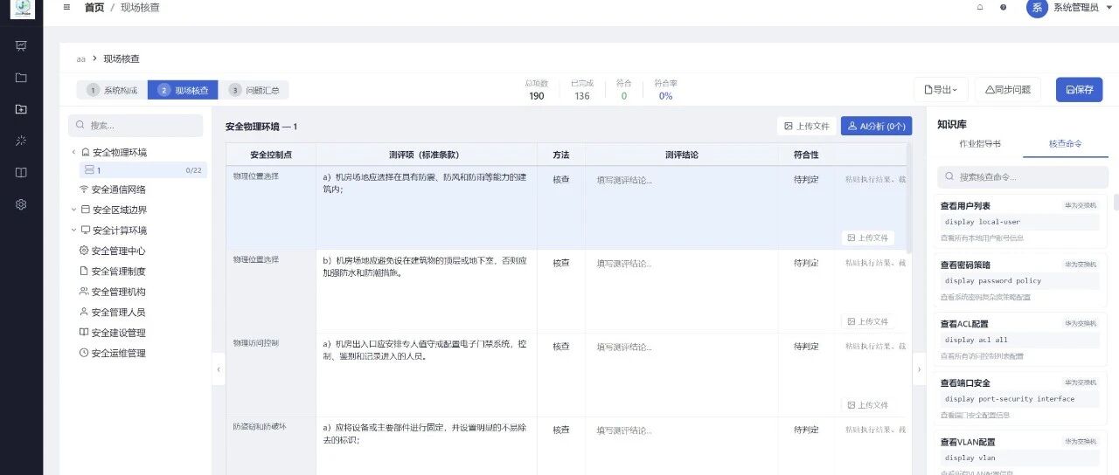The width and height of the screenshot is (1119, 475).
Task: Fill conclusion field for 顶层或地下室 row
Action: [x=683, y=290]
